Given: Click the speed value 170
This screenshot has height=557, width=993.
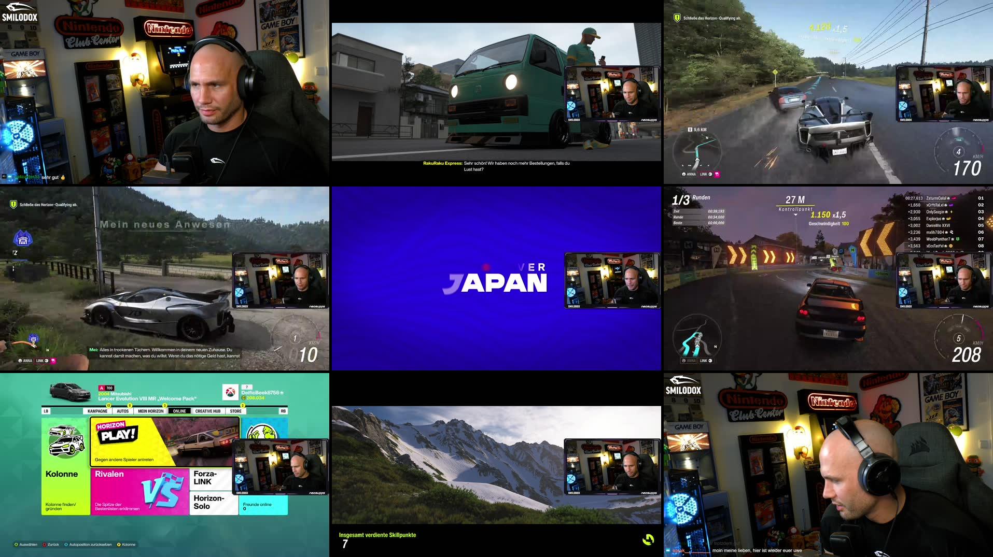Looking at the screenshot, I should coord(967,168).
